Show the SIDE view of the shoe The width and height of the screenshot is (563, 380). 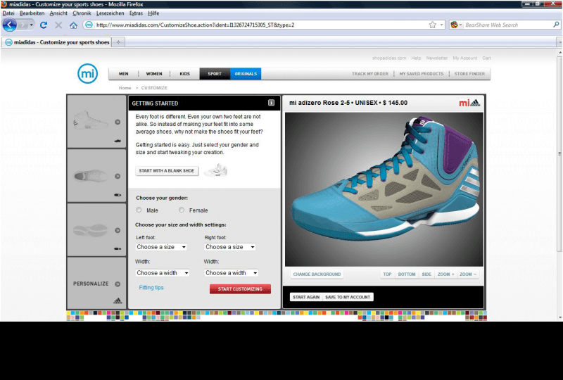coord(426,274)
